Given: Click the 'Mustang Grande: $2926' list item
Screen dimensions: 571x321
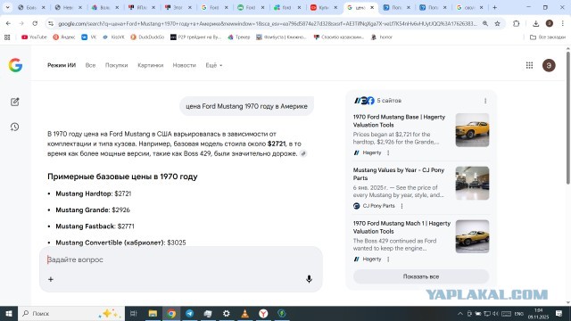Looking at the screenshot, I should coord(93,210).
